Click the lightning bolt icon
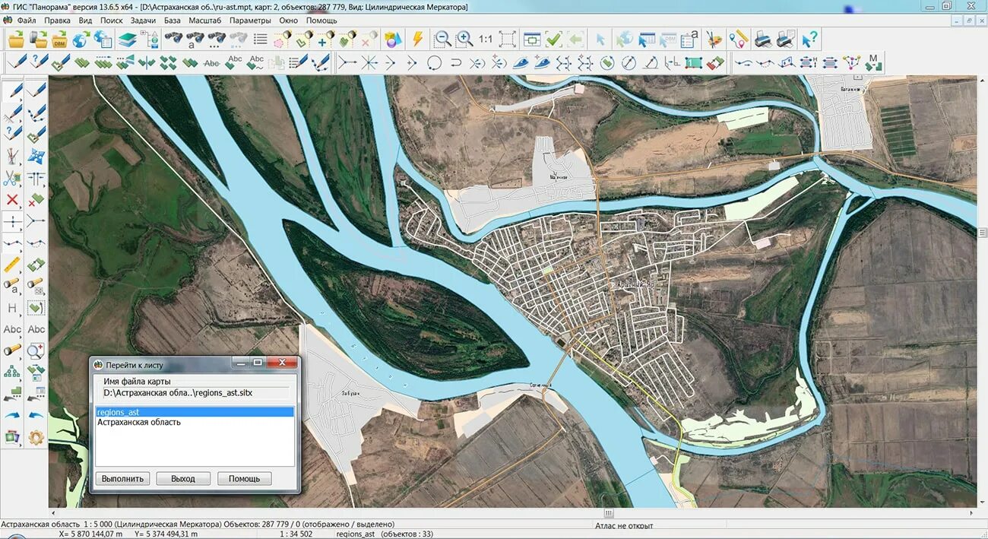 [417, 39]
